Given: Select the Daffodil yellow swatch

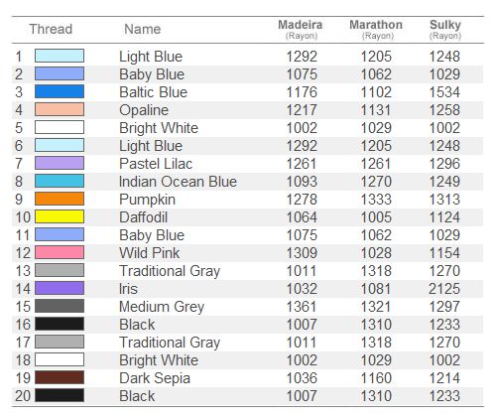Looking at the screenshot, I should [60, 216].
